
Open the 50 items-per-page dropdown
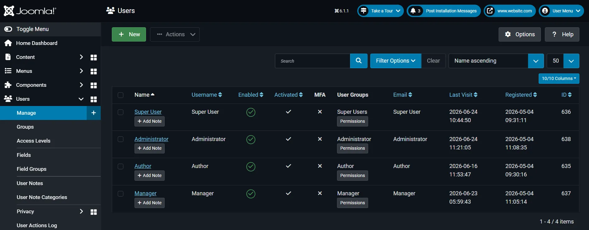point(563,61)
